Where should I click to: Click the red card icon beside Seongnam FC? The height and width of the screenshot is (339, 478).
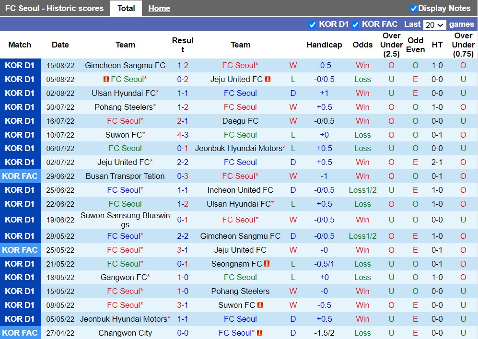point(268,263)
